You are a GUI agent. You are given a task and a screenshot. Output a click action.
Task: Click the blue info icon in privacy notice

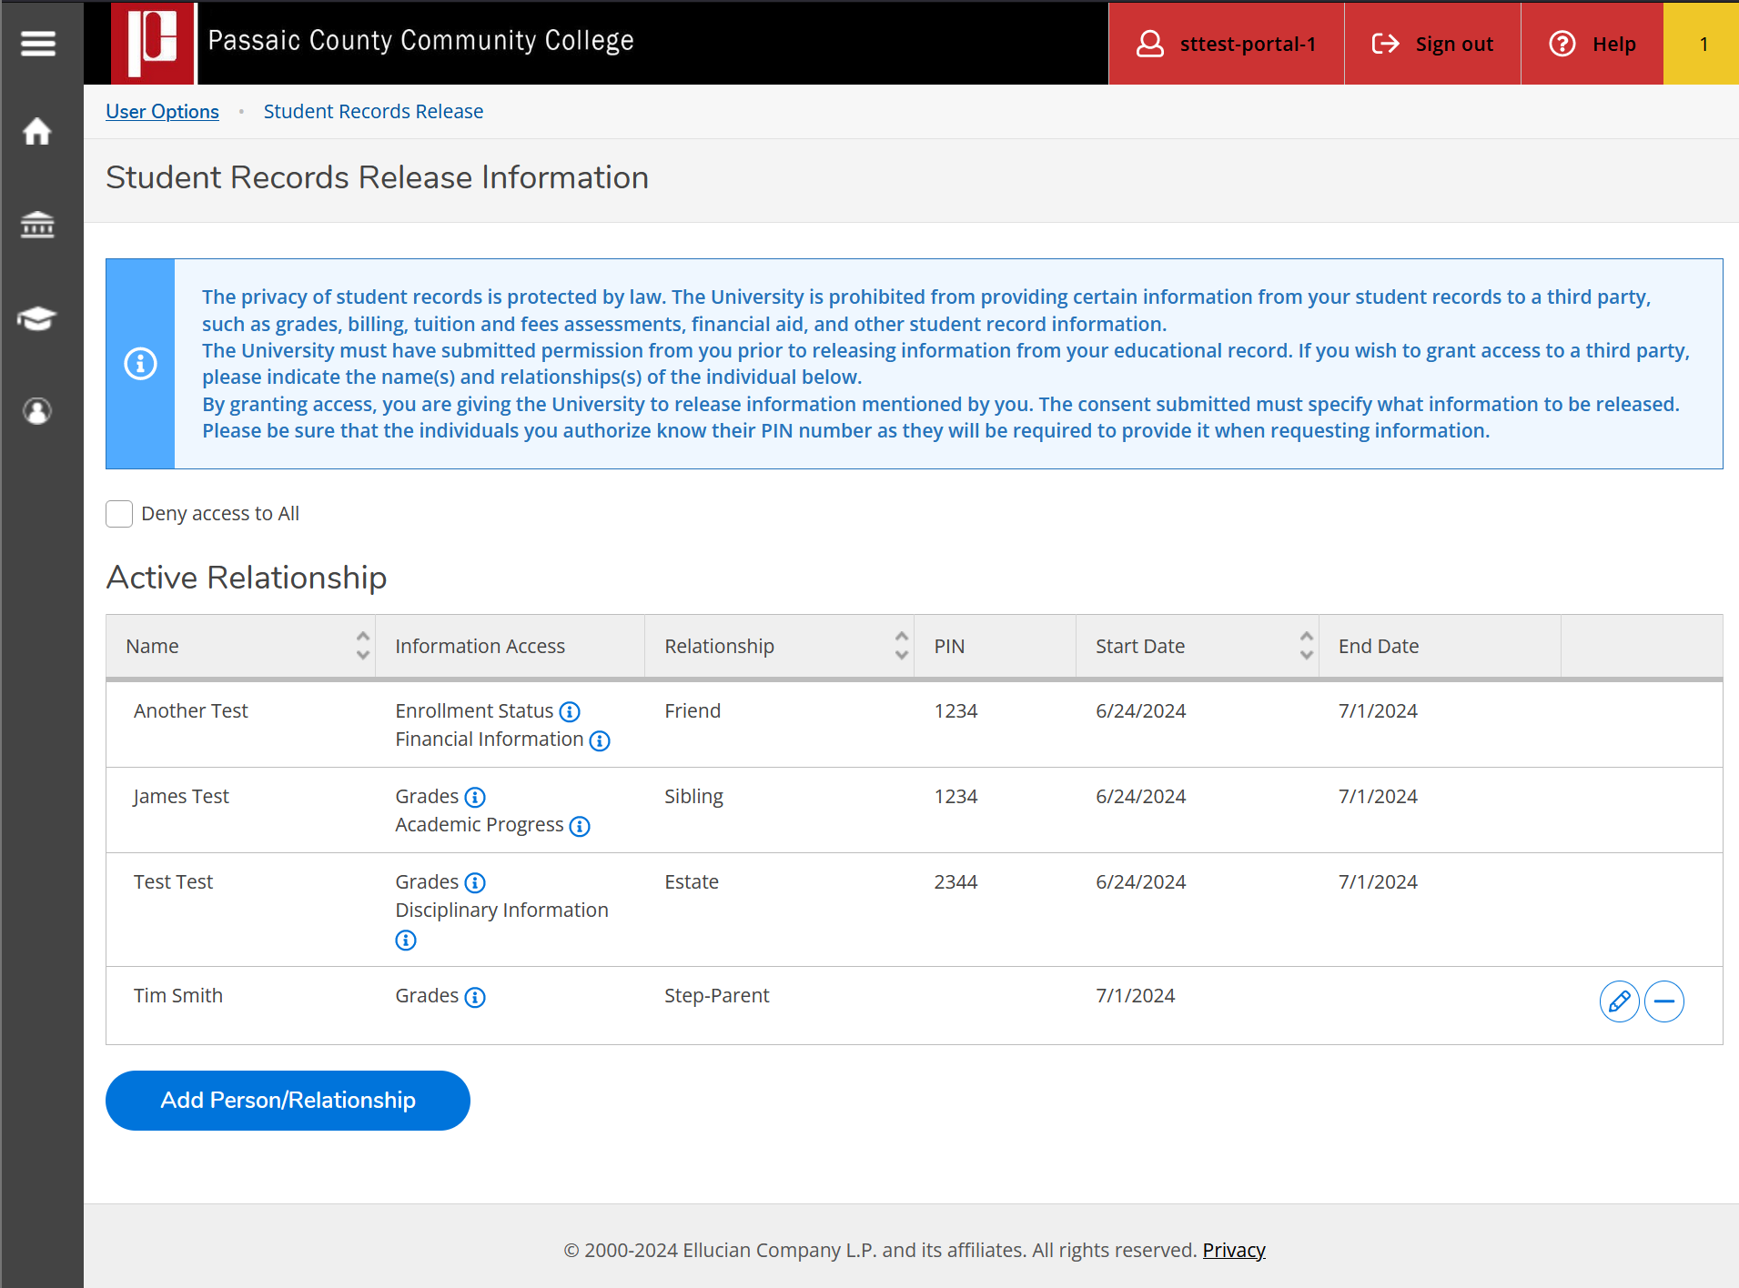140,364
